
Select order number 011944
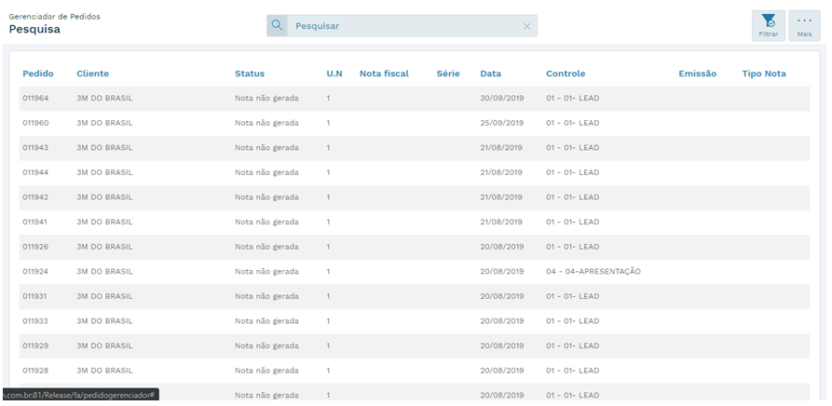pyautogui.click(x=35, y=172)
